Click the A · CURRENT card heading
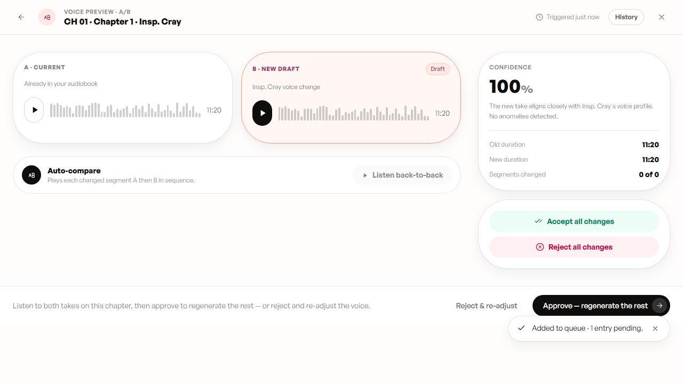Screen dimensions: 683x384 [44, 67]
